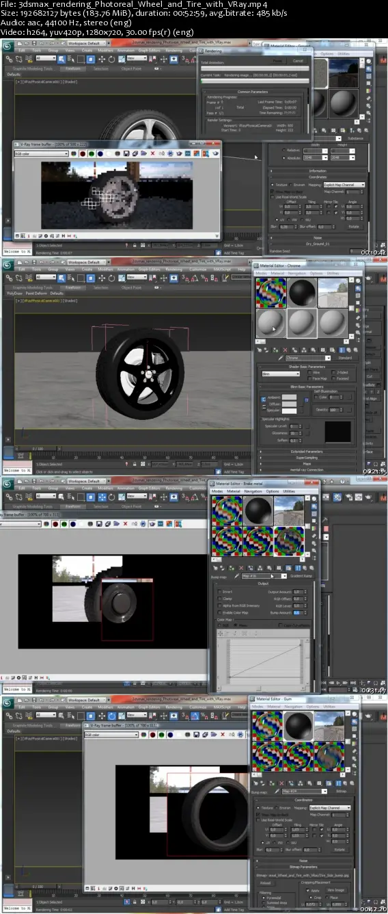The image size is (388, 914).
Task: Click the 0 / 100 time slider, frame 00:21:15
Action: pyautogui.click(x=38, y=448)
